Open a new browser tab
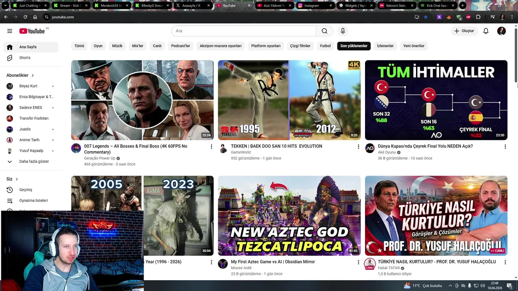518x291 pixels. (x=463, y=6)
